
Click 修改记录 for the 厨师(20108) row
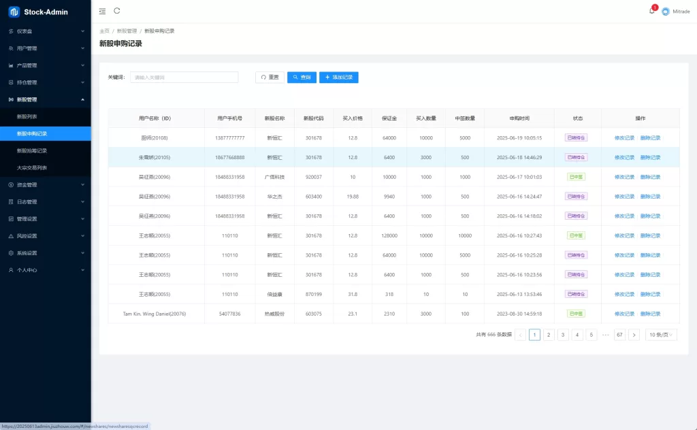tap(624, 138)
